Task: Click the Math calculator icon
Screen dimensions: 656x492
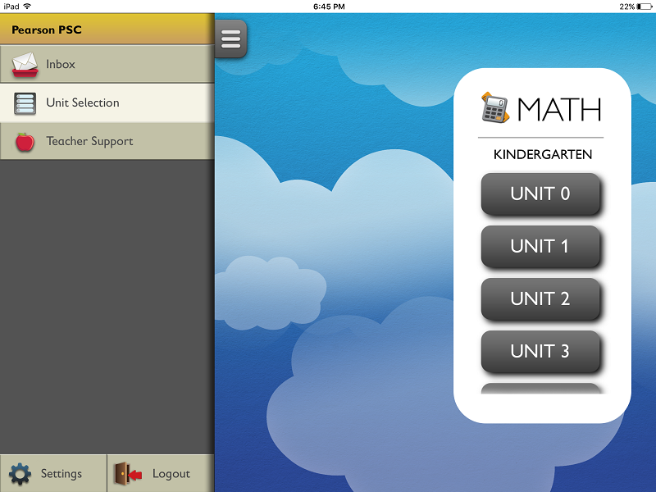Action: (x=495, y=108)
